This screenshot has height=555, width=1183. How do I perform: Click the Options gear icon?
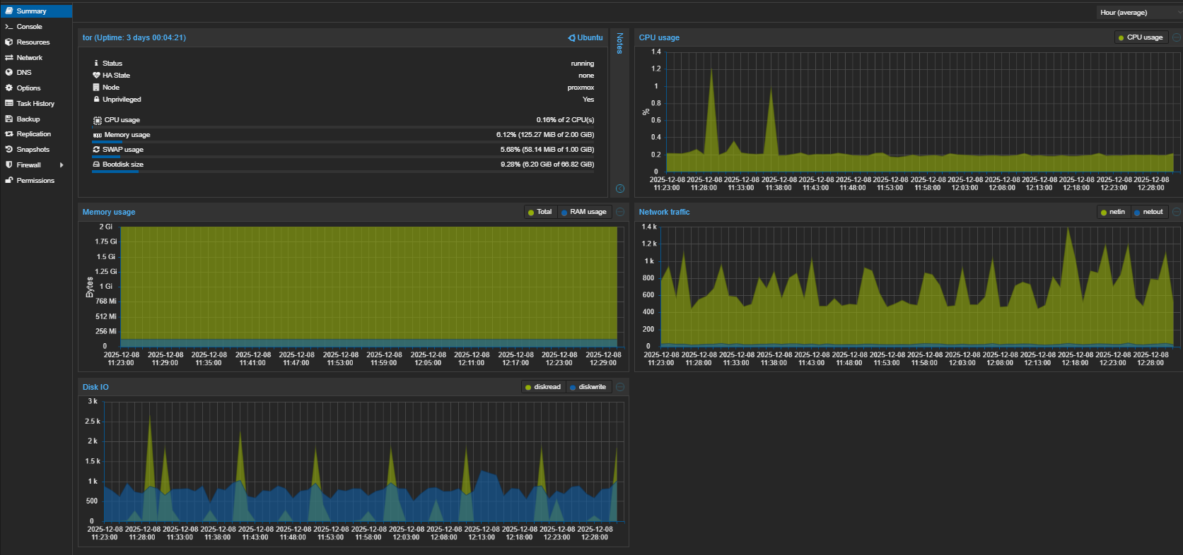pyautogui.click(x=9, y=88)
